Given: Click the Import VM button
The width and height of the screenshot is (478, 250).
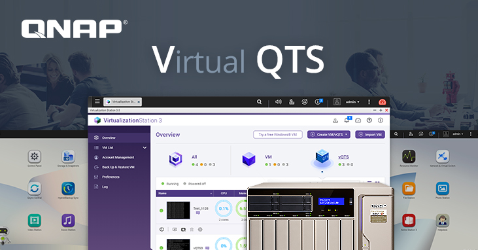Looking at the screenshot, I should pyautogui.click(x=370, y=134).
